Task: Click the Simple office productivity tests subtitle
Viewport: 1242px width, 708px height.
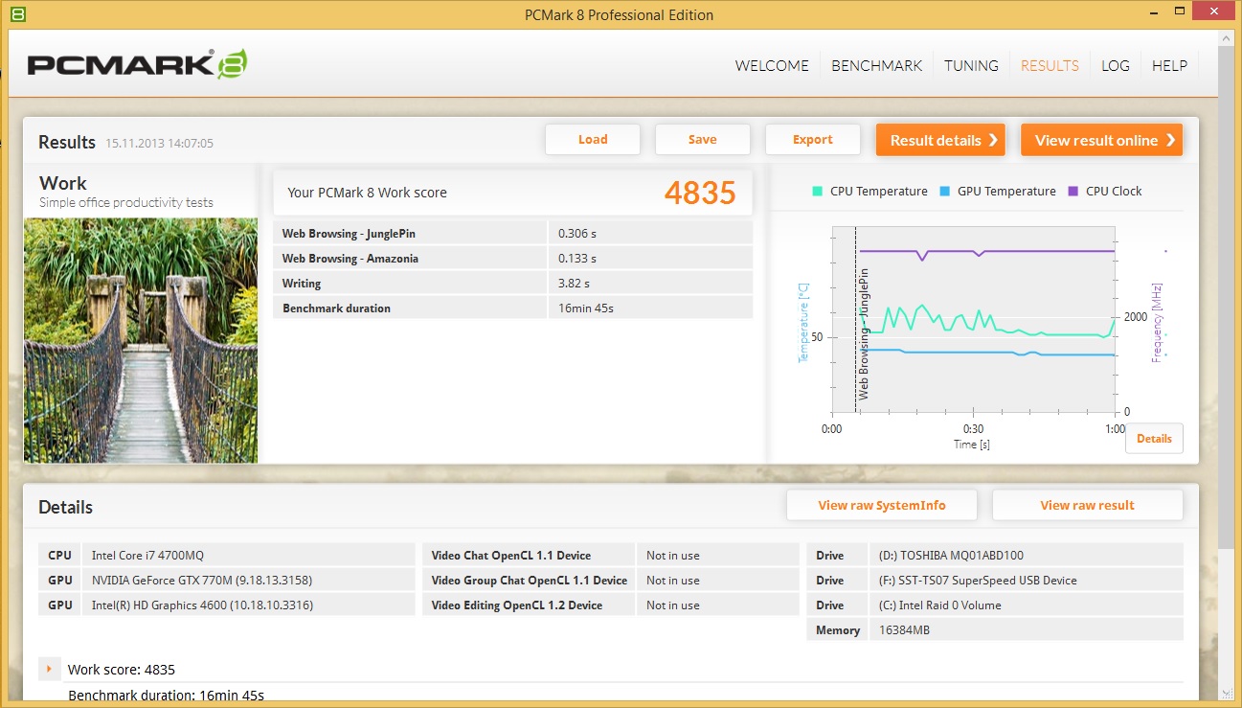Action: click(126, 203)
